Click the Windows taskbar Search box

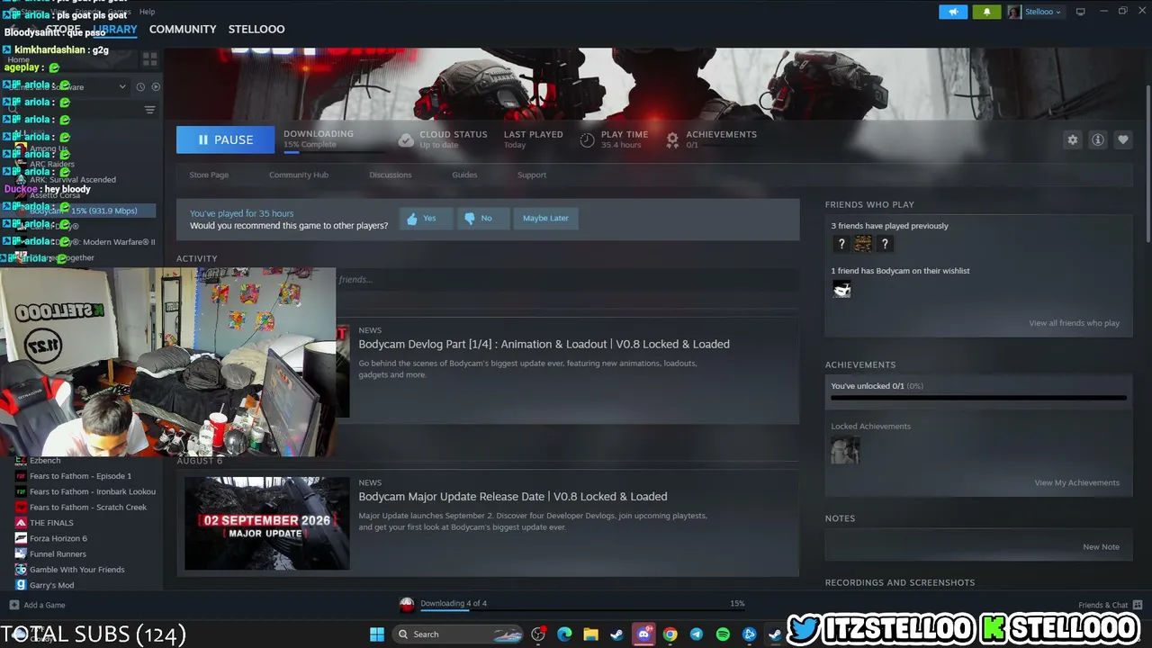459,634
